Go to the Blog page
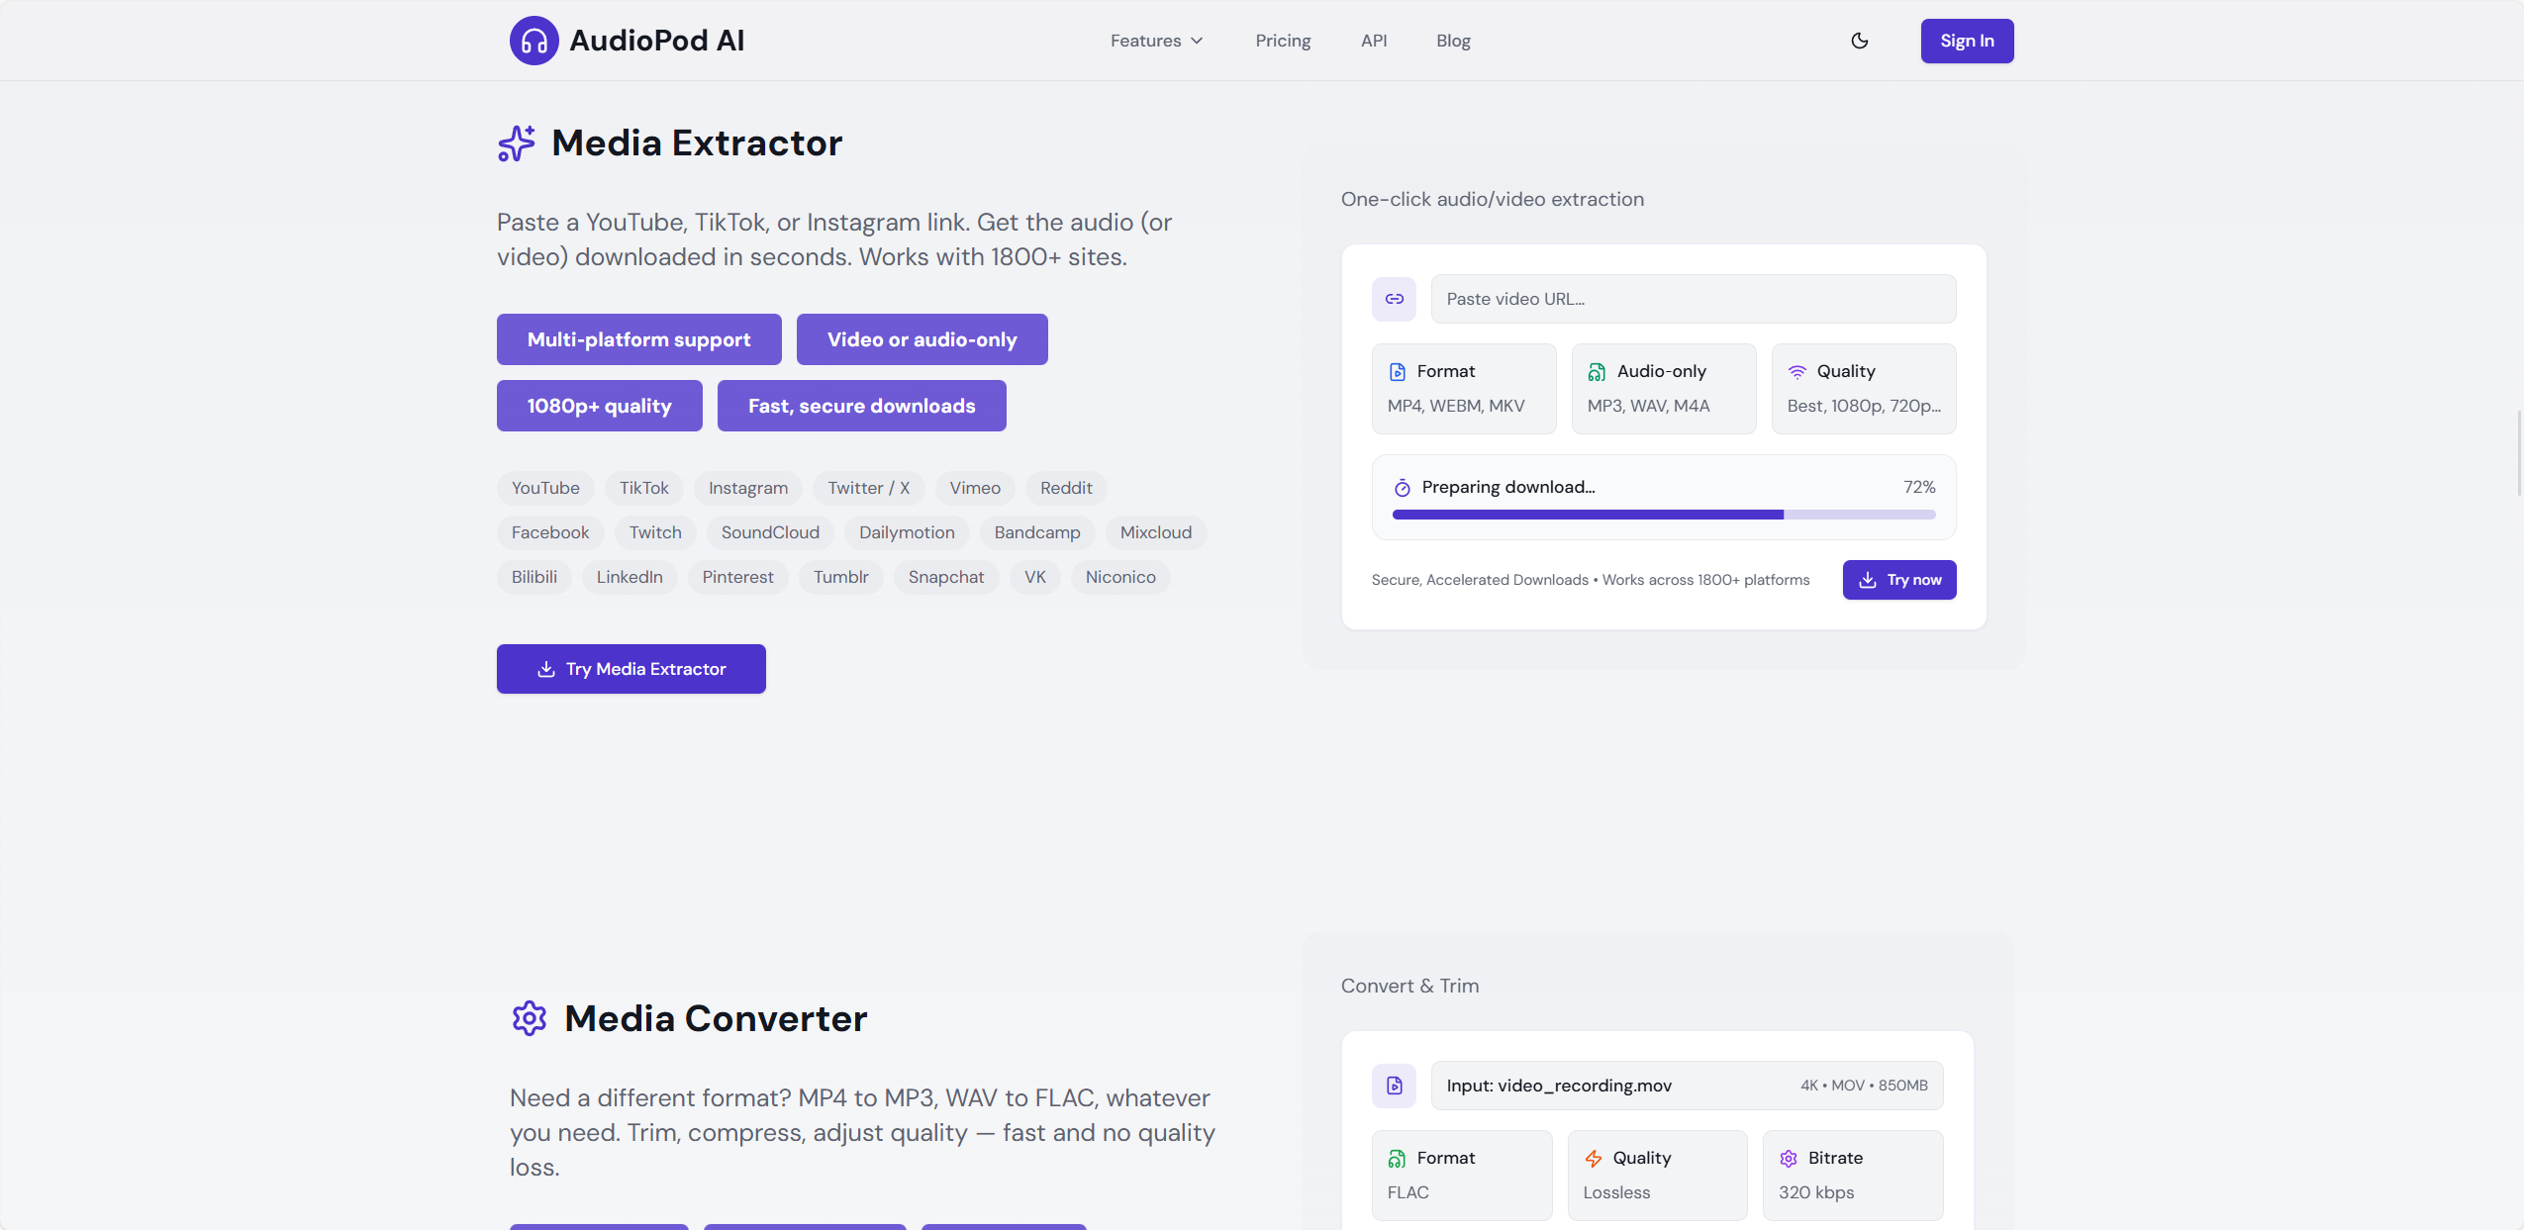The height and width of the screenshot is (1230, 2524). [1453, 41]
